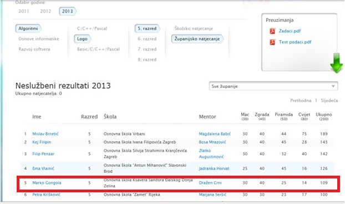The image size is (345, 204).
Task: Click the Piramida (50) column header
Action: coord(284,116)
